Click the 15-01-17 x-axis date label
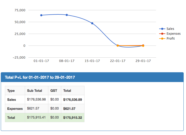 [92, 61]
